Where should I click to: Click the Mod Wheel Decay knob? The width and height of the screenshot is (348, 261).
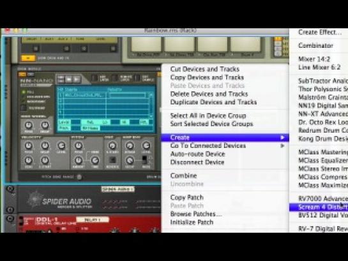(45, 125)
